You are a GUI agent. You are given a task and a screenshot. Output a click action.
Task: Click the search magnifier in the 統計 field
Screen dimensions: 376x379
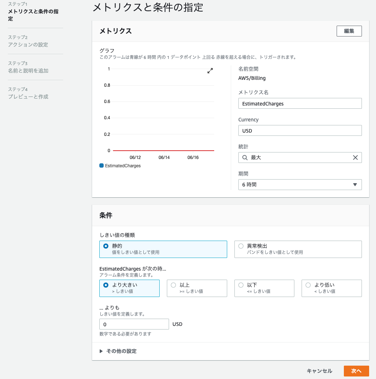click(x=245, y=158)
